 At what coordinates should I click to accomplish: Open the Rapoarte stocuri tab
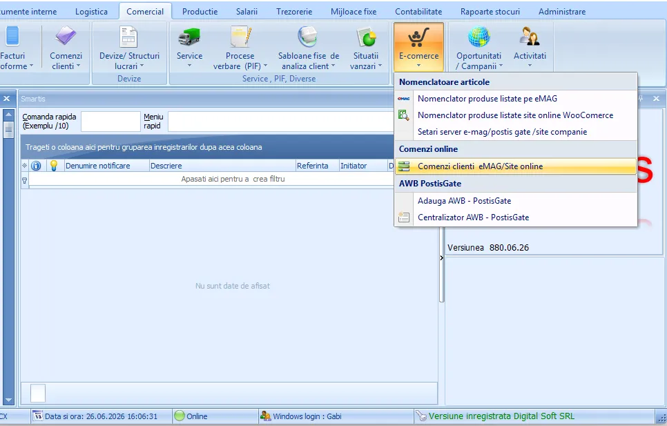[490, 12]
